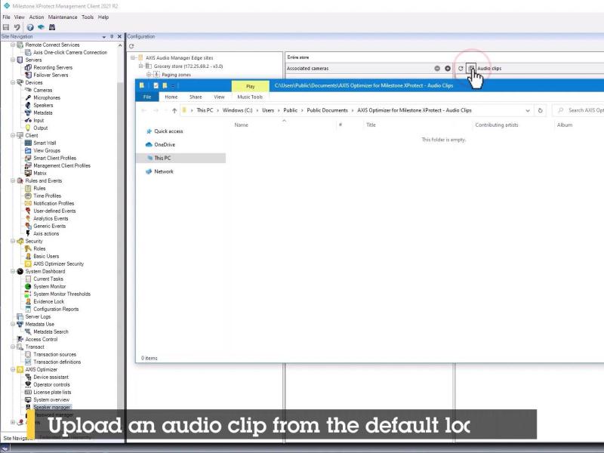Switch to the Share tab in Explorer

click(x=196, y=97)
